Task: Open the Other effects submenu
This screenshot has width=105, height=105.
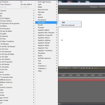Action: pyautogui.click(x=47, y=71)
